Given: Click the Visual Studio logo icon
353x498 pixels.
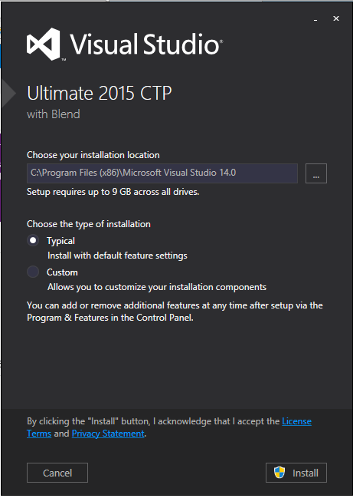Looking at the screenshot, I should (x=44, y=45).
